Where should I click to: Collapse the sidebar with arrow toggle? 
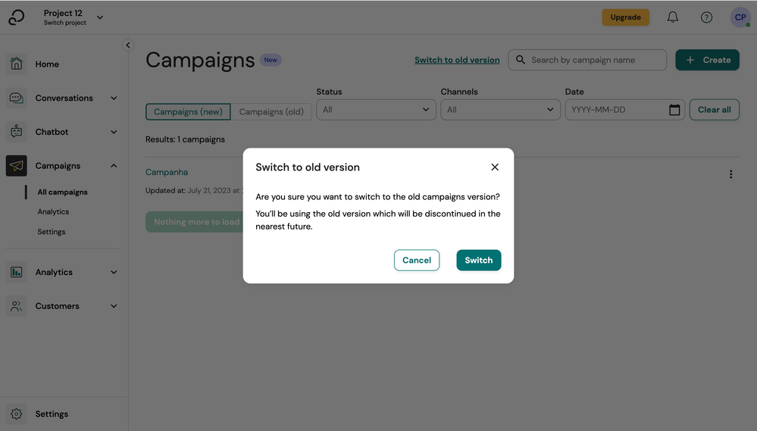tap(128, 45)
